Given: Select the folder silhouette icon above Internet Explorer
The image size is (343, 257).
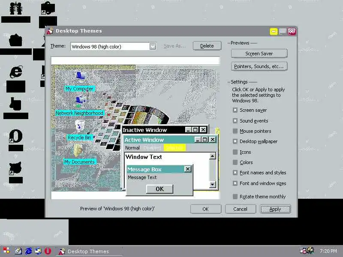Looking at the screenshot, I should tap(16, 40).
